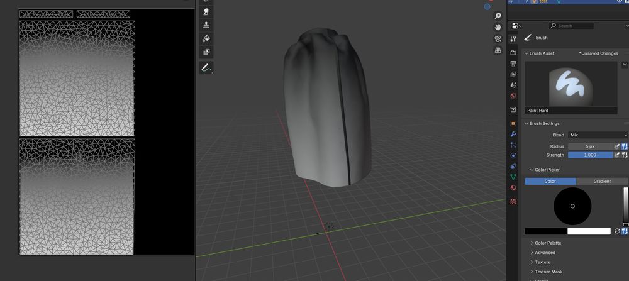Click the blue Z axis gizmo circle

(487, 7)
